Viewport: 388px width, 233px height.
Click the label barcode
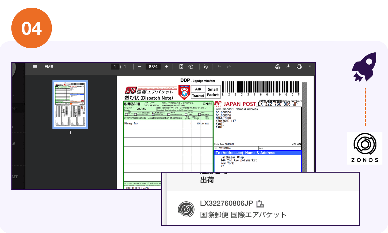coord(261,87)
